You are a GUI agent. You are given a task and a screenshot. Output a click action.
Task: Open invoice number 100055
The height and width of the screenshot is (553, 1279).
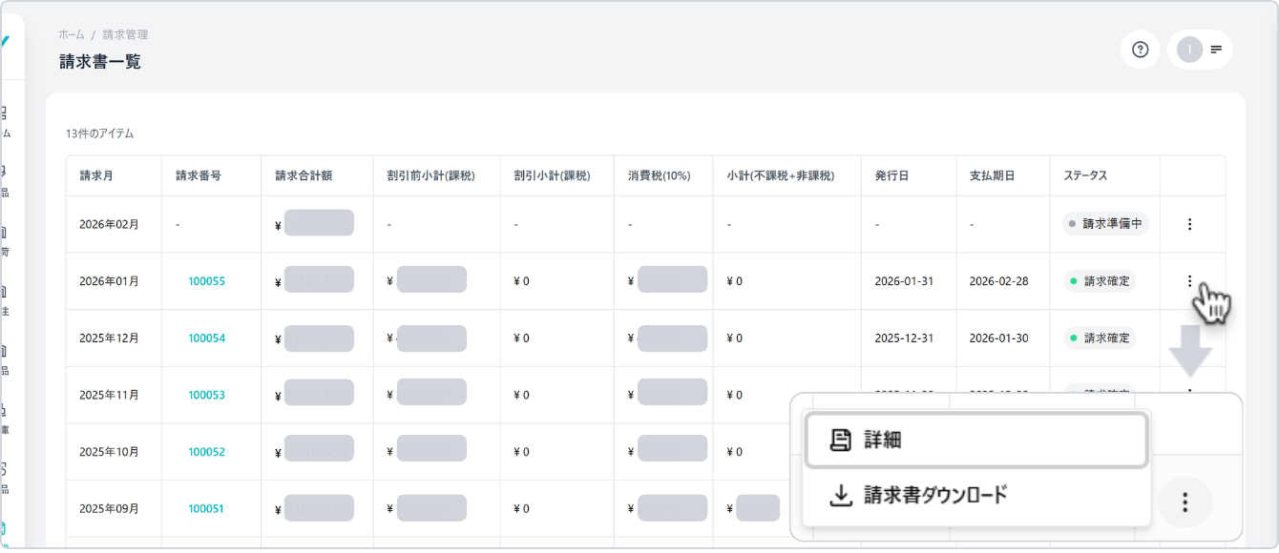tap(206, 281)
